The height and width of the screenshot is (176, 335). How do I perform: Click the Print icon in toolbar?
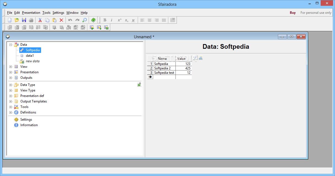(x=31, y=20)
